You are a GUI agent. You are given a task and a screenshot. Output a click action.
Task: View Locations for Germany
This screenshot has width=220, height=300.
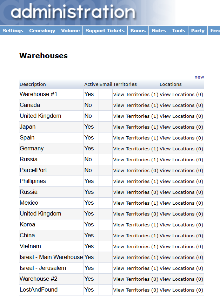pos(181,149)
